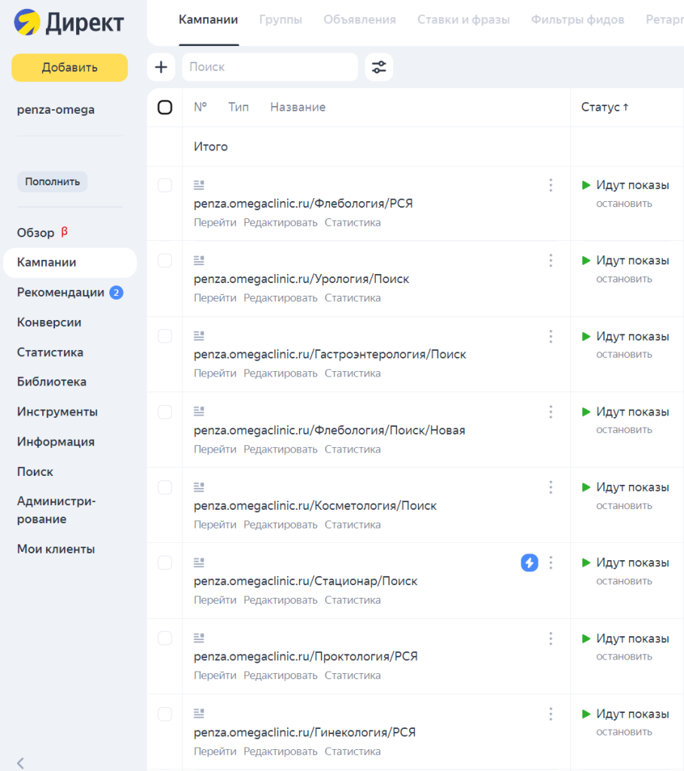
Task: Click campaign type icon for Гастроэнтерология/Поиск
Action: point(199,336)
